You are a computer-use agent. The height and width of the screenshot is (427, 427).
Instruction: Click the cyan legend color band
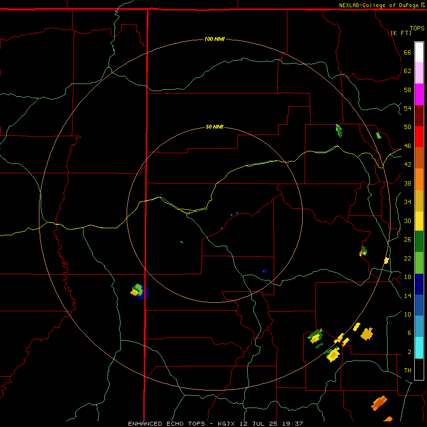coord(419,348)
